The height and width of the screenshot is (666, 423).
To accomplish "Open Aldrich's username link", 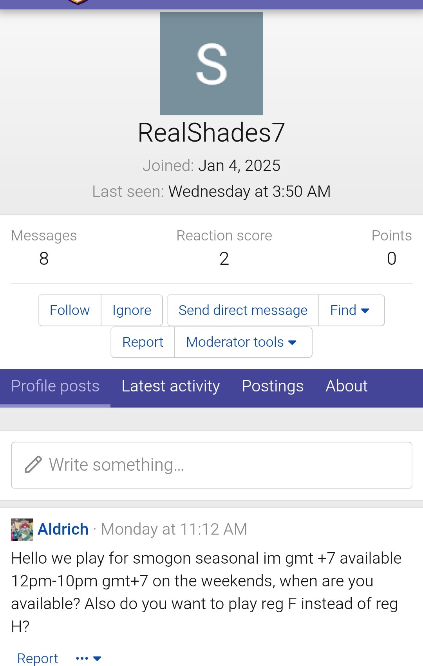I will (63, 529).
